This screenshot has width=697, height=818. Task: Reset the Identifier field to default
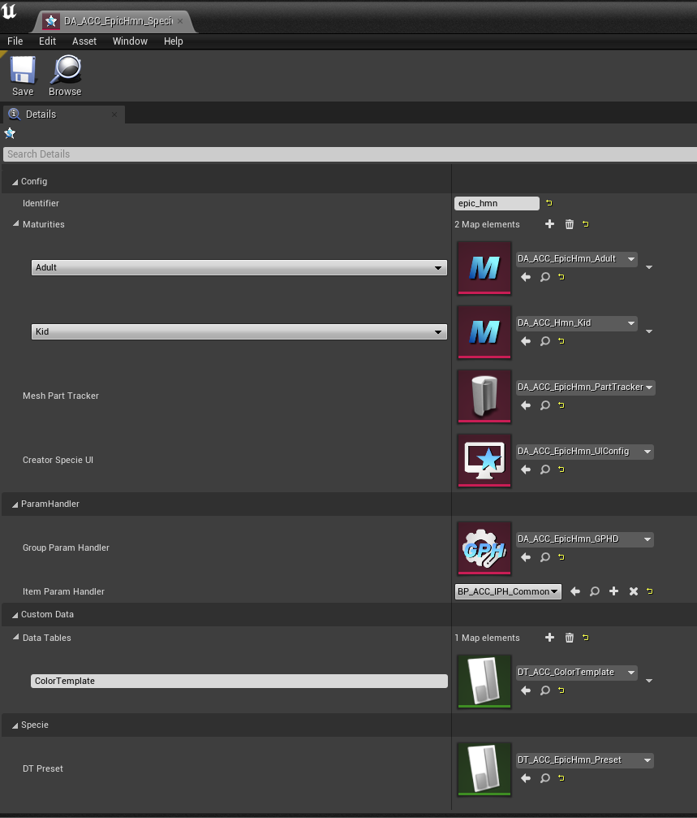[x=548, y=203]
